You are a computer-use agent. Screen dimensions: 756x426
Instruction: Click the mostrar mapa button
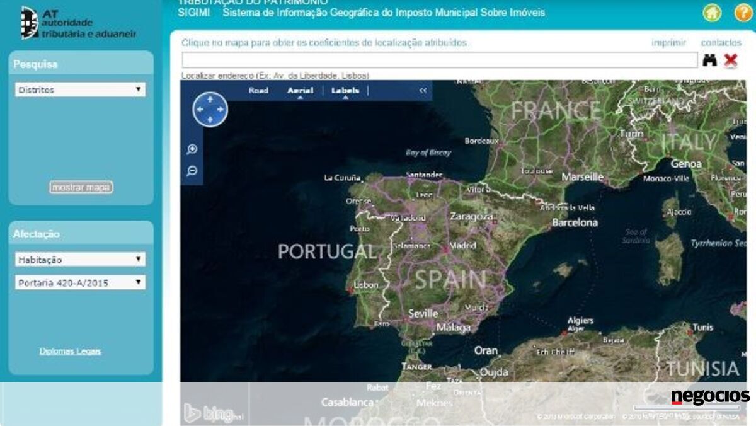click(x=81, y=187)
